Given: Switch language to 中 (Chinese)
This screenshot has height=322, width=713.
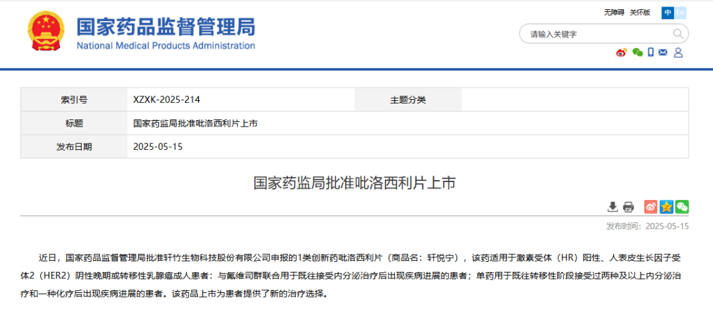Looking at the screenshot, I should 668,13.
